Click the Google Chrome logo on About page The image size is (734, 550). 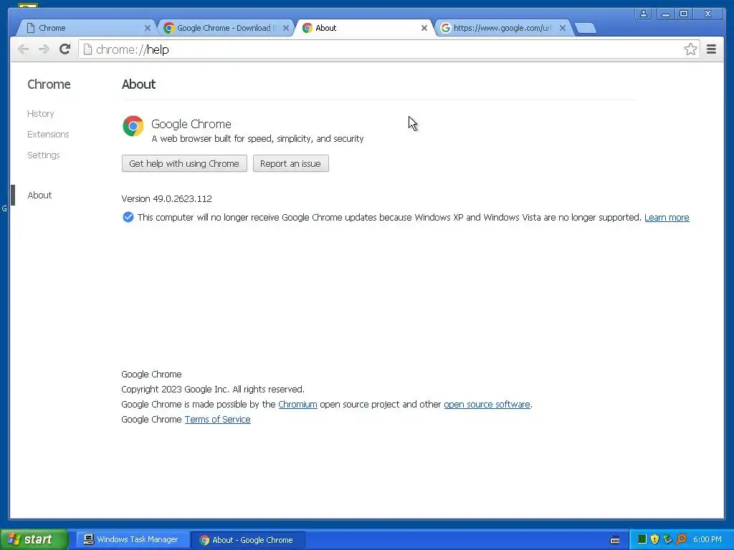point(133,126)
